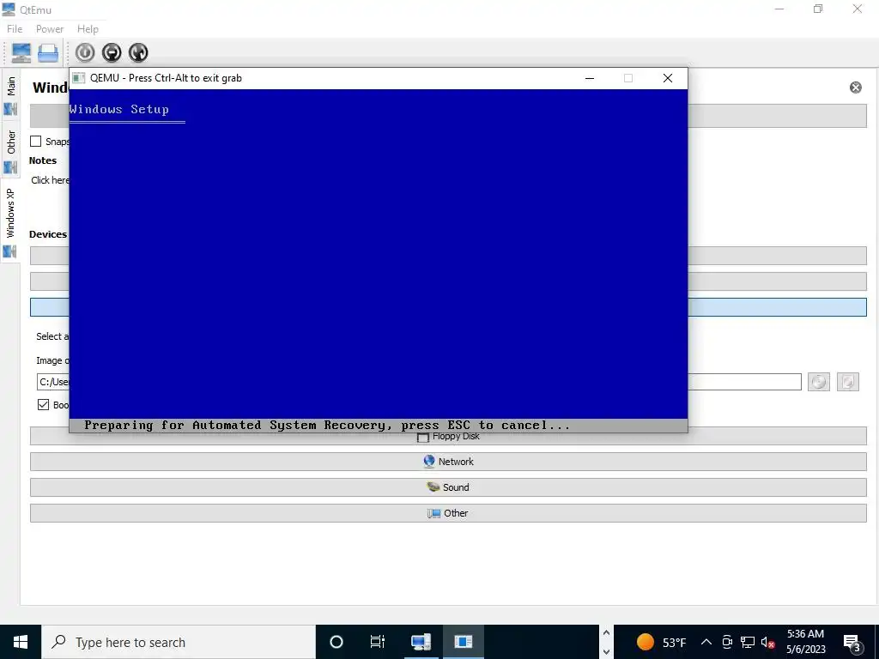The height and width of the screenshot is (659, 879).
Task: Close the Windows XP machine tab
Action: point(856,88)
